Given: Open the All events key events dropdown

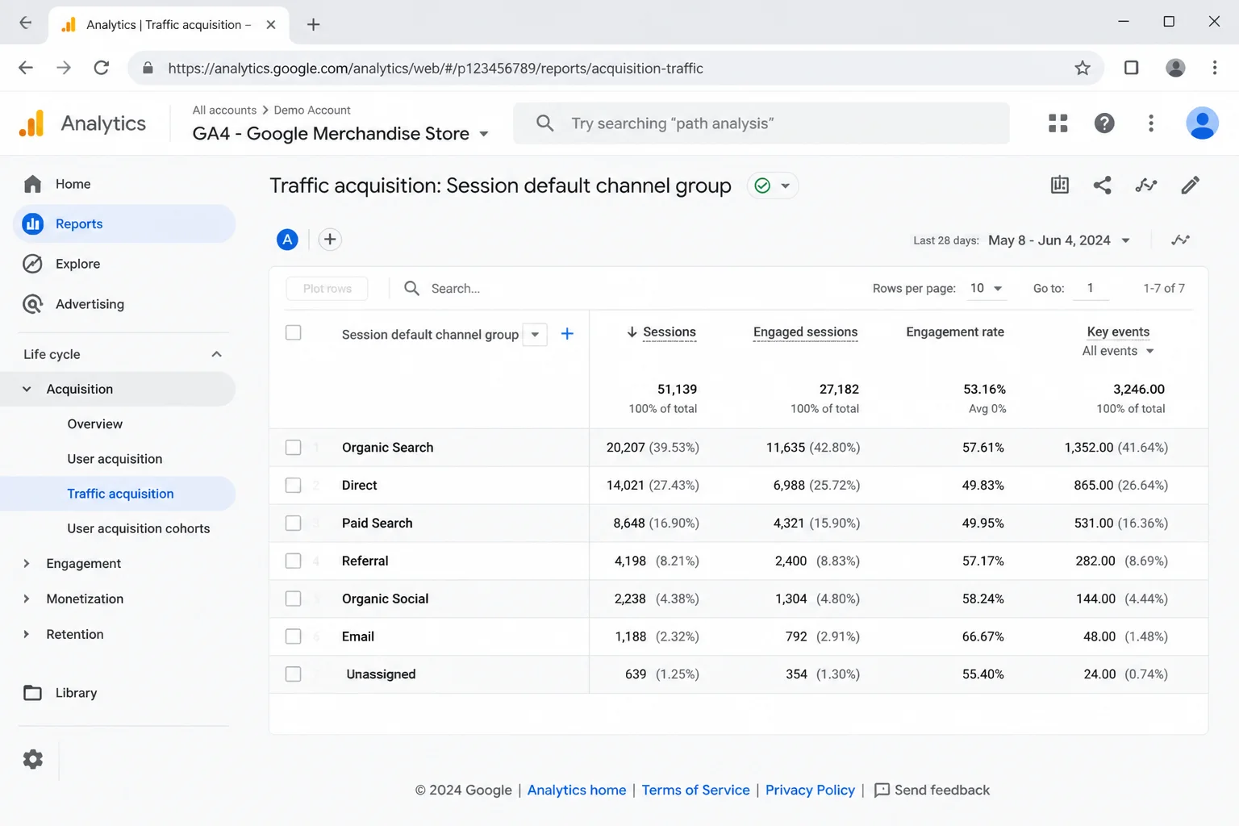Looking at the screenshot, I should pyautogui.click(x=1118, y=351).
